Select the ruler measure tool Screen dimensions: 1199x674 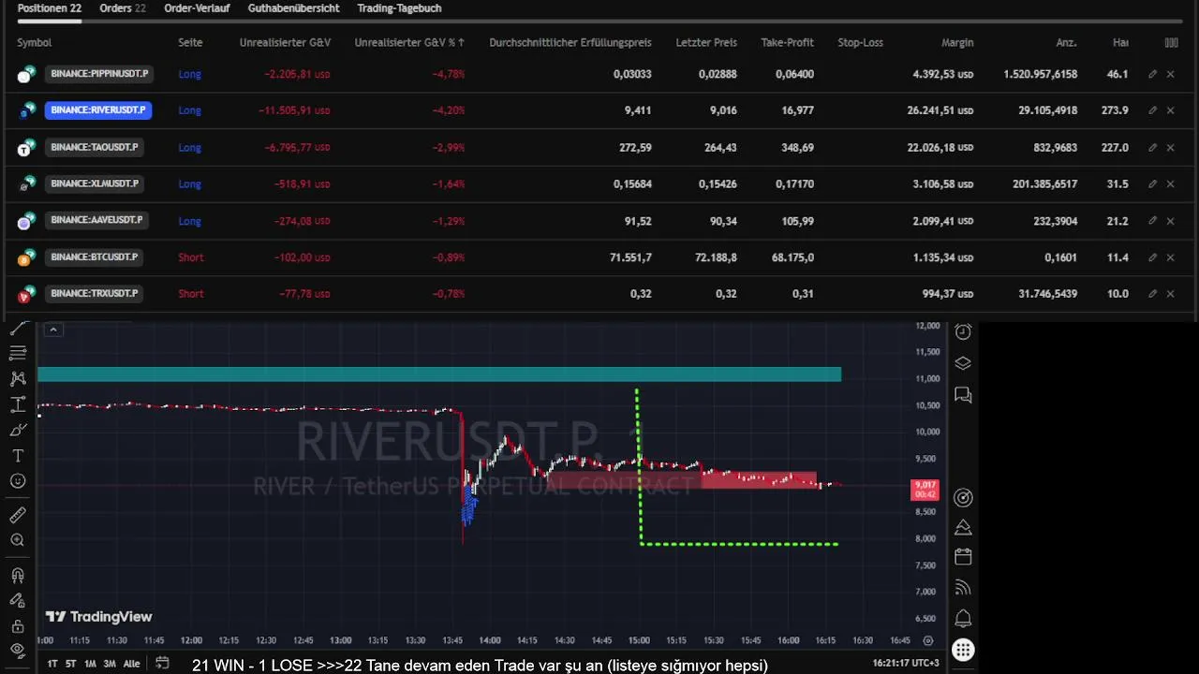click(17, 515)
